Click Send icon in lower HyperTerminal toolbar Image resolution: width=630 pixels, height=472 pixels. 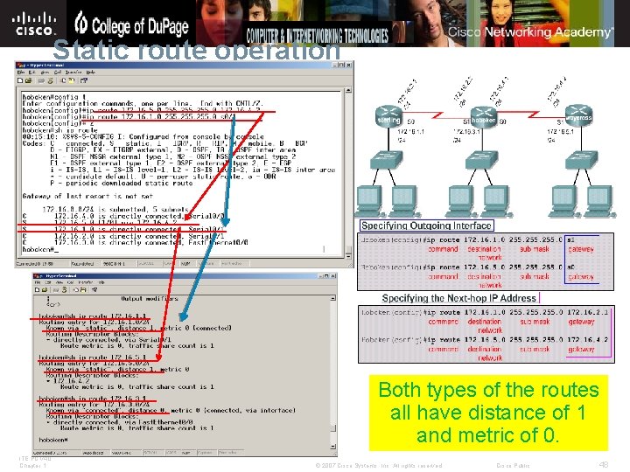(75, 290)
